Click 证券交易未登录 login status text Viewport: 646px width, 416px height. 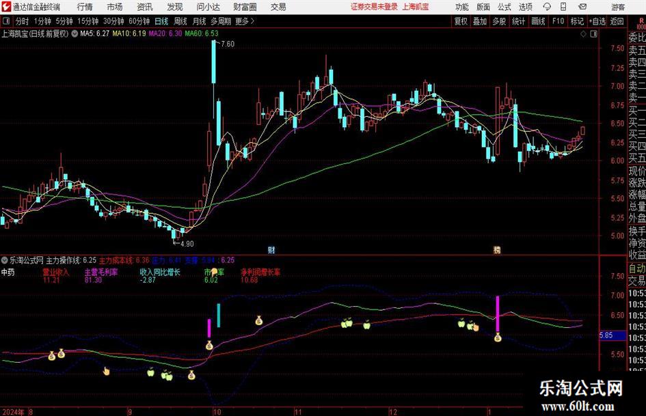pos(374,7)
